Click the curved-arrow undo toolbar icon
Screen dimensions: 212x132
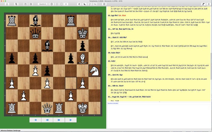pos(95,4)
